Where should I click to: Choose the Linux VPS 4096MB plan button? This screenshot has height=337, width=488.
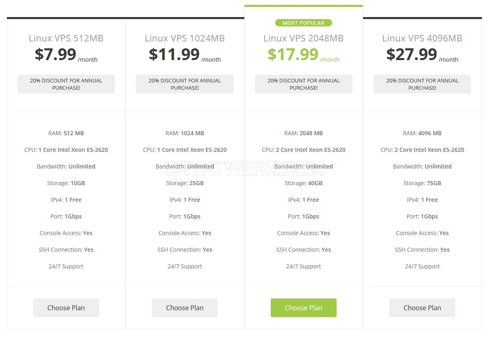422,308
